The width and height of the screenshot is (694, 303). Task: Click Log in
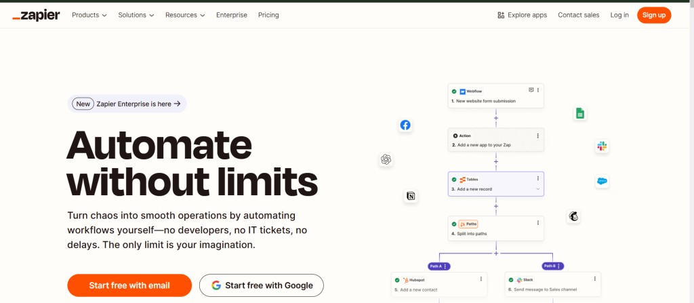tap(619, 15)
